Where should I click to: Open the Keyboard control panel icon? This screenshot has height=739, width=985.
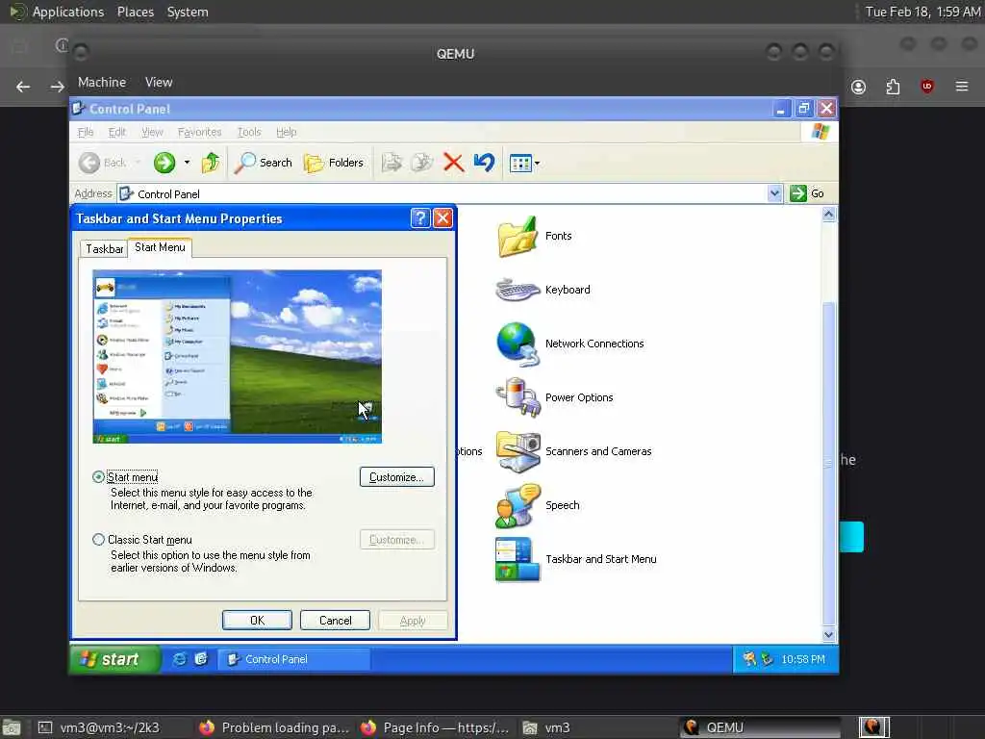[518, 290]
